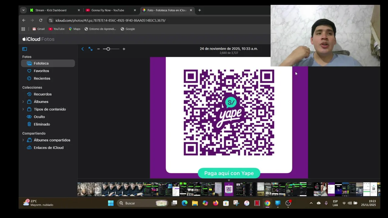Open Entorno de Aprendi... bookmark
Viewport: 388px width, 218px height.
click(x=100, y=29)
